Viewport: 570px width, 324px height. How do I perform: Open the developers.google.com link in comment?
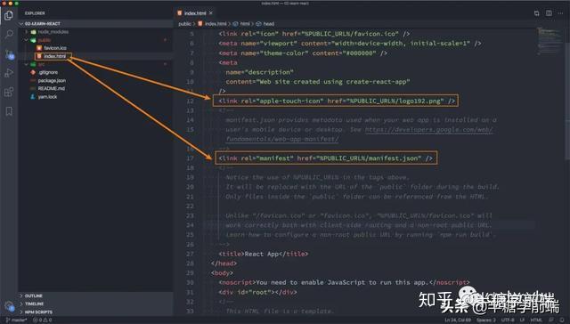pos(429,130)
